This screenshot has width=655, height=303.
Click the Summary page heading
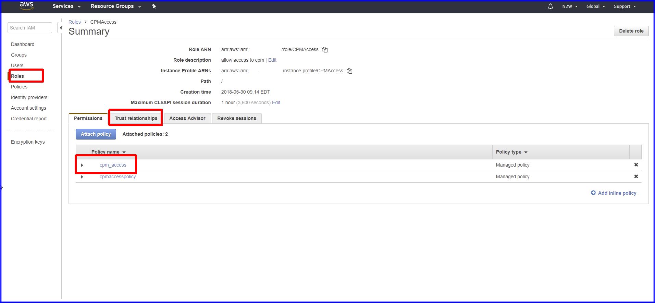89,31
